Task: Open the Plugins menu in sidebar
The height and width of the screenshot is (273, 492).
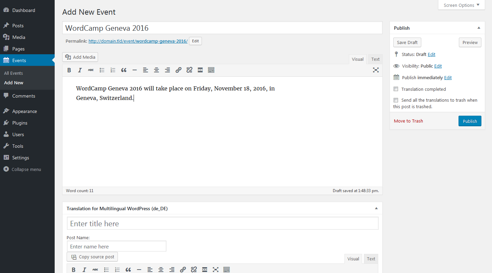Action: [x=20, y=123]
